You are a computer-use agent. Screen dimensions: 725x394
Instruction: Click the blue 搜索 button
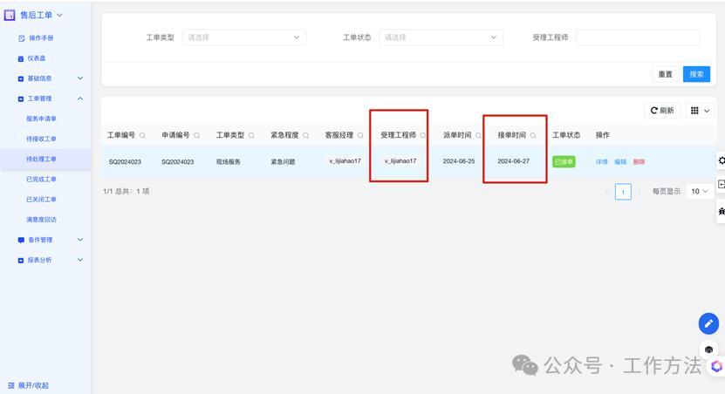click(x=696, y=74)
